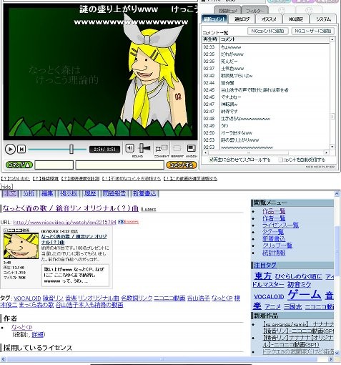Click the volume slider knob
Screen dimensions: 341x365
pyautogui.click(x=142, y=148)
